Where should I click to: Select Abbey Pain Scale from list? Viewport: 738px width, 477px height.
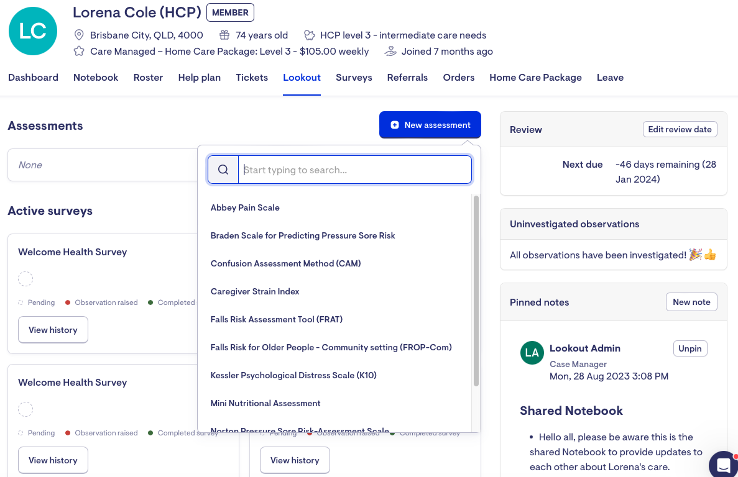click(245, 207)
